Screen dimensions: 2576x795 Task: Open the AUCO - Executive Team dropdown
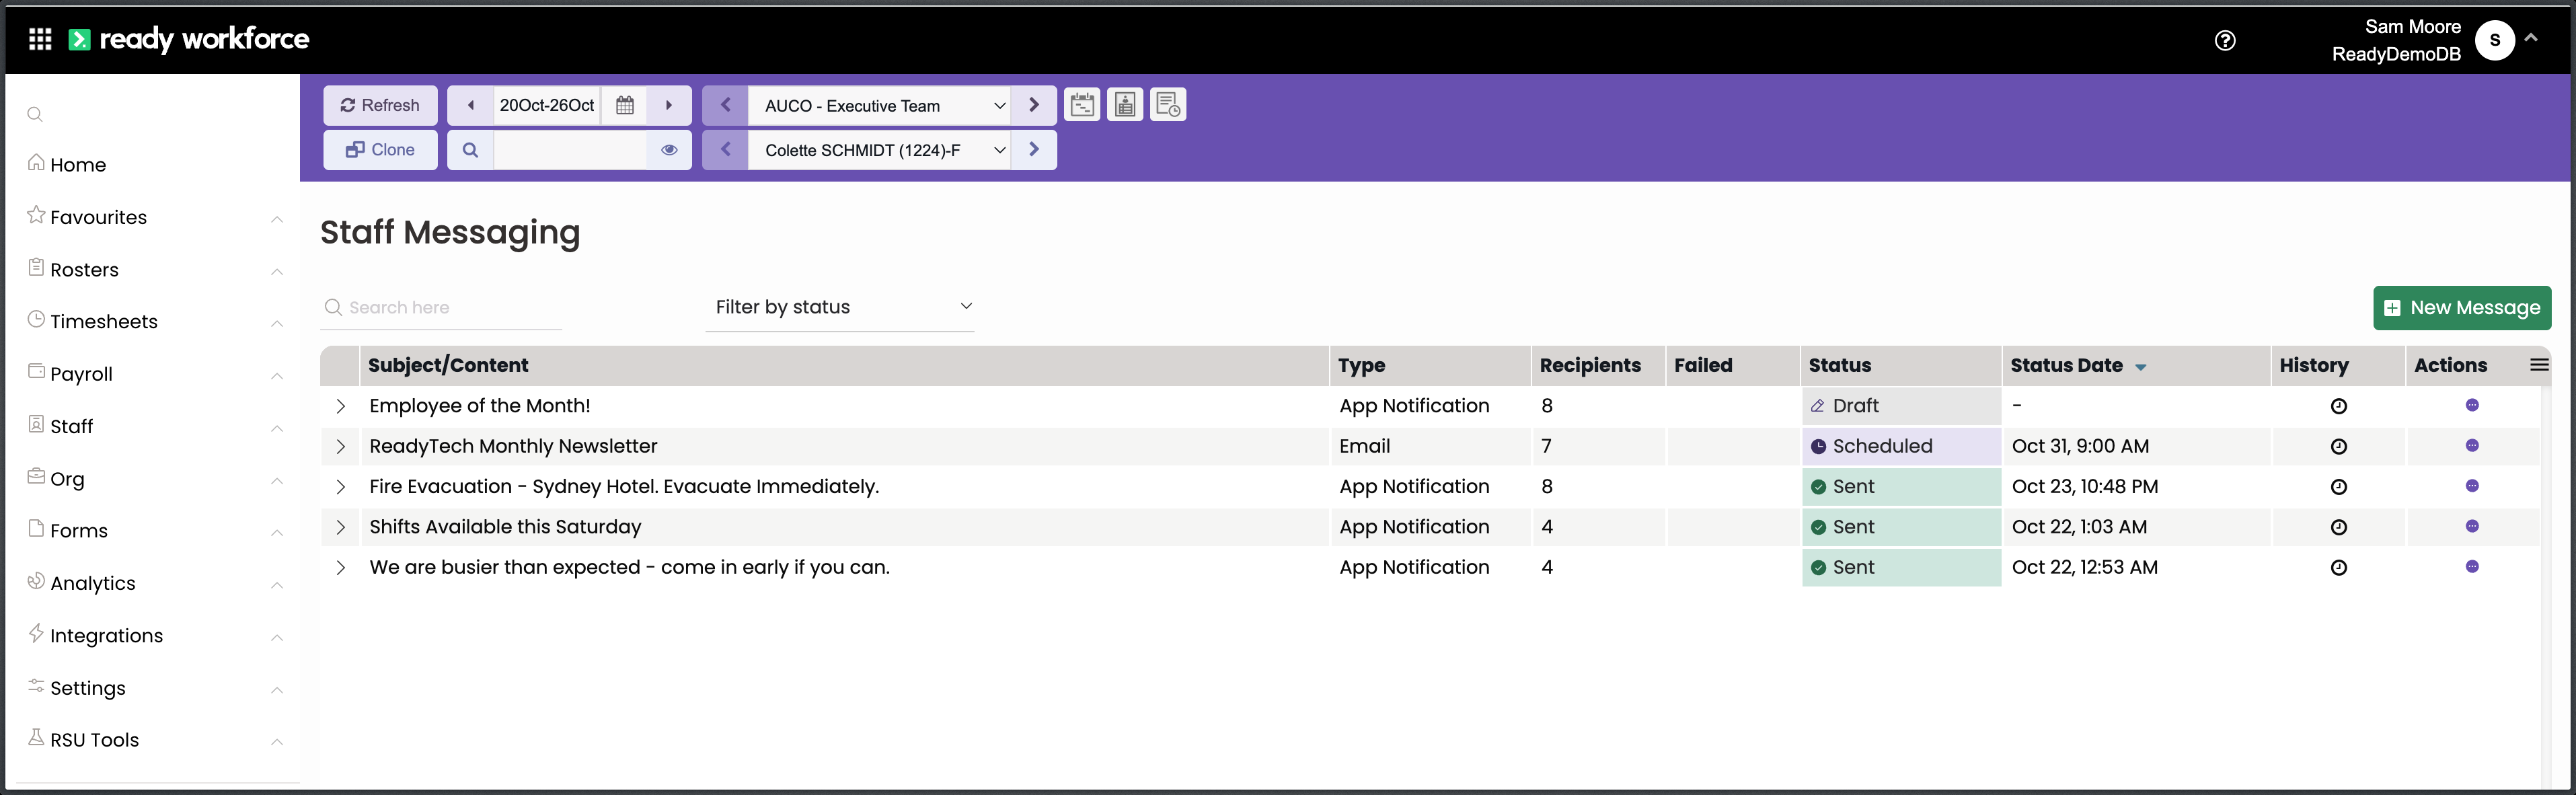click(x=880, y=105)
